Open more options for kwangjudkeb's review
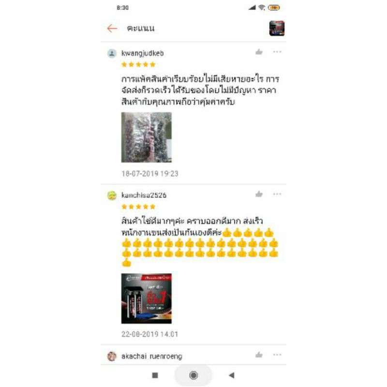Screen dimensions: 387x387 277,52
